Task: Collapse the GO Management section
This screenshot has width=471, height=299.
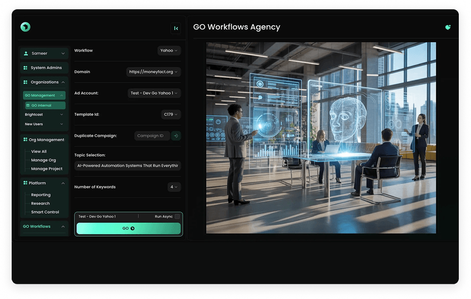Action: click(x=61, y=95)
